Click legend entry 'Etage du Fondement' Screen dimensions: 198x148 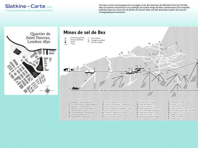(x=179, y=116)
